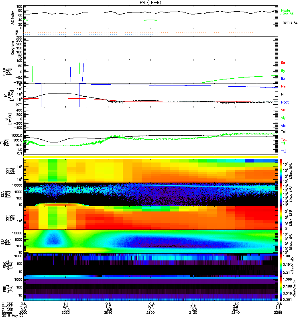Select the black Ni legend label
This screenshot has height=321, width=301.
pyautogui.click(x=283, y=94)
